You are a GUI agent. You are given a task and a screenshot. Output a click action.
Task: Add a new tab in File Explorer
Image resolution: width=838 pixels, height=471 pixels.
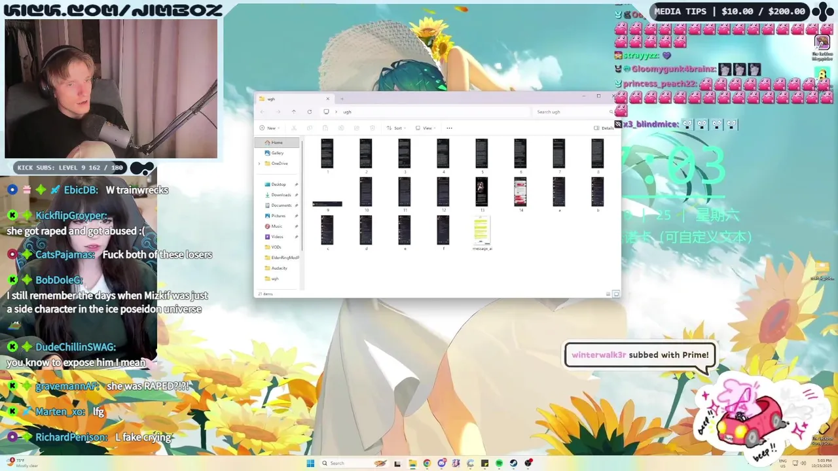(342, 99)
